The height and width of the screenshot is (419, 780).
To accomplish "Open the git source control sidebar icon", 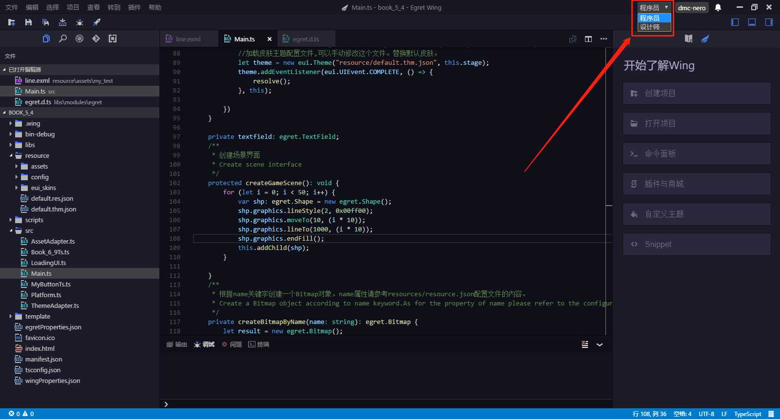I will 96,38.
